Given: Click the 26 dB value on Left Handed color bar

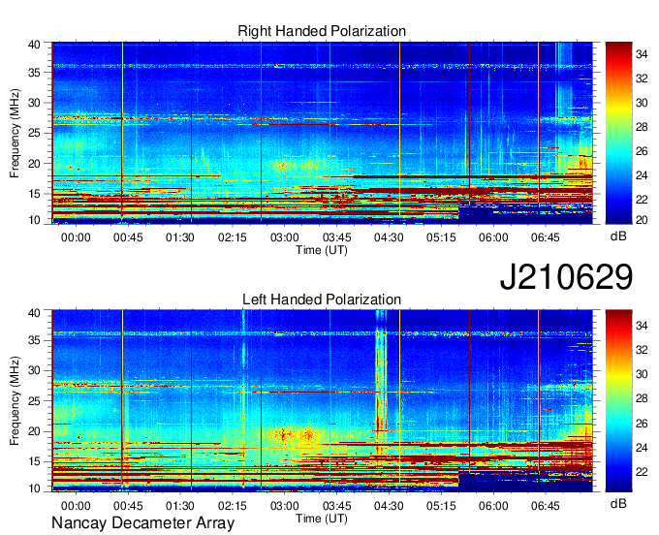Looking at the screenshot, I should coord(642,424).
